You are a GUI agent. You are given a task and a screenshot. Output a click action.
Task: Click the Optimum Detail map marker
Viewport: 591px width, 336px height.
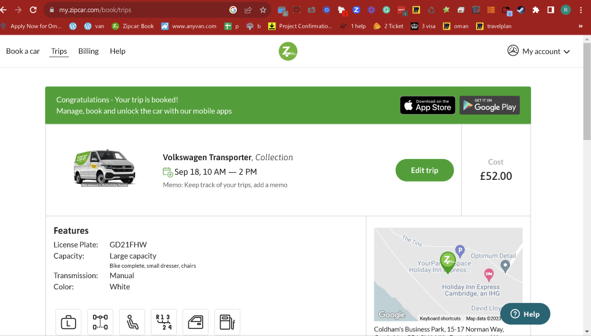click(x=505, y=266)
